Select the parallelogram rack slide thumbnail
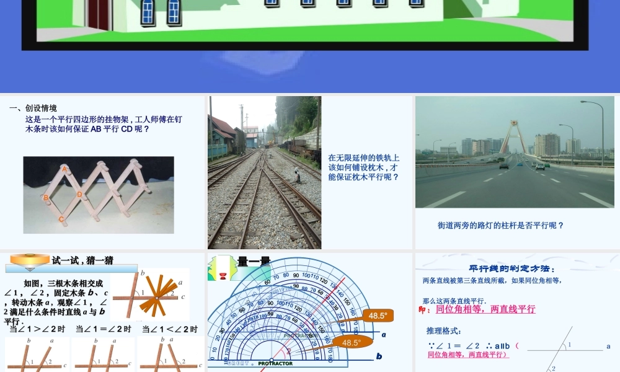Image resolution: width=620 pixels, height=372 pixels. 102,172
